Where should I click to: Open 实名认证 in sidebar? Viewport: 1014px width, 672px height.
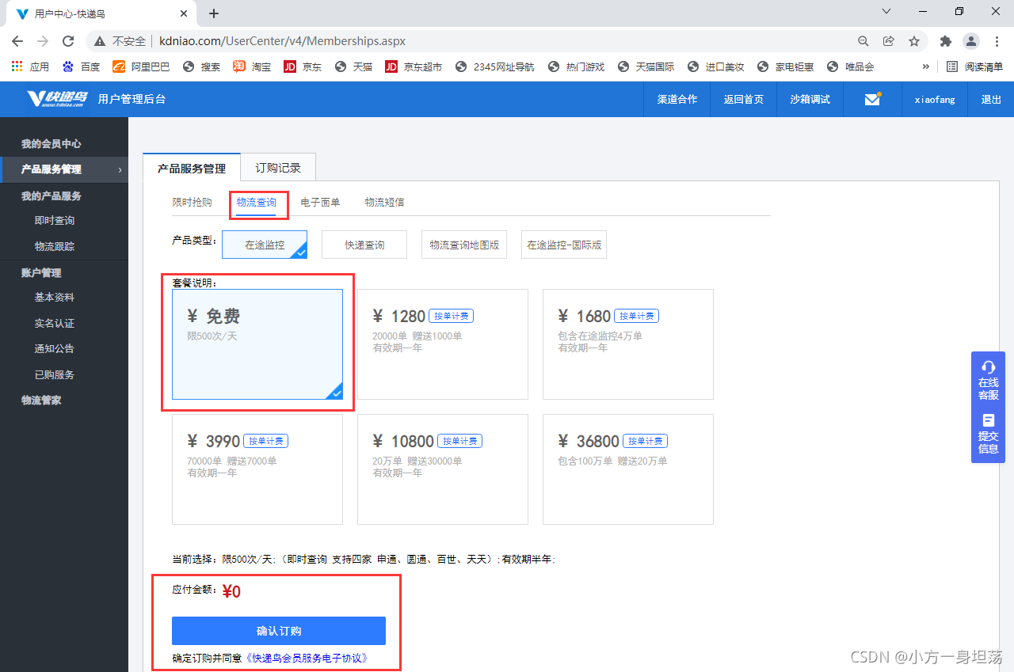[55, 323]
